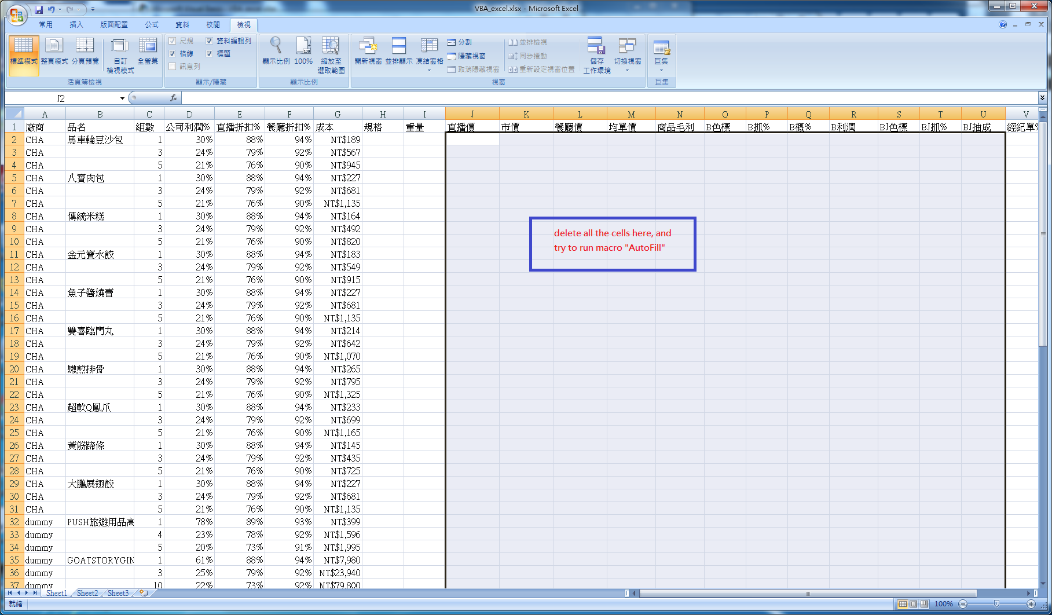Toggle 格線 gridlines checkbox
Image resolution: width=1052 pixels, height=615 pixels.
click(x=172, y=53)
